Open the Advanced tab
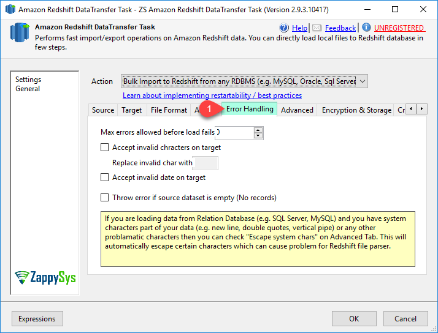 pos(297,110)
